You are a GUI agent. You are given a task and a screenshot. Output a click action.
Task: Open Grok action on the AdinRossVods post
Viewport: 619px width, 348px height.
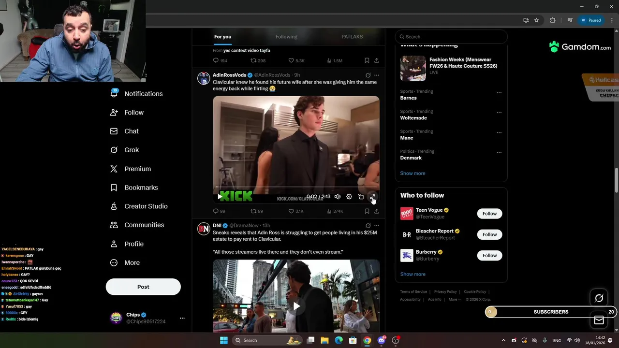(x=368, y=75)
